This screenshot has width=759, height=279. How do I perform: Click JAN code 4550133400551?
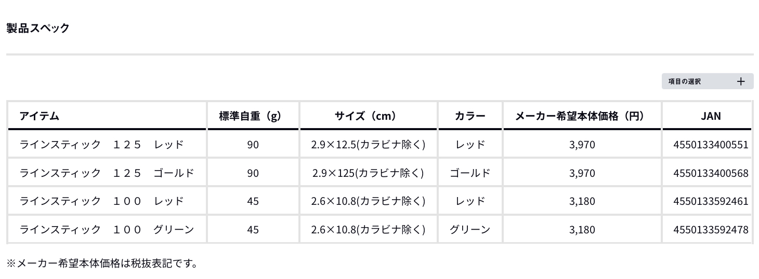tap(711, 144)
